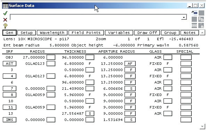Select the surface 8 row button
Screen dimensions: 207x131
(x=9, y=95)
